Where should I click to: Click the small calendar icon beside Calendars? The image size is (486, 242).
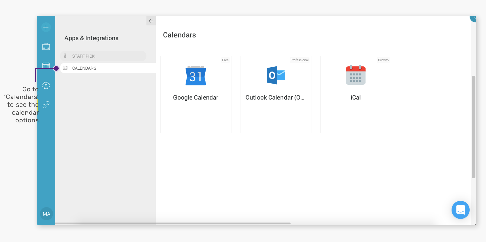[65, 68]
